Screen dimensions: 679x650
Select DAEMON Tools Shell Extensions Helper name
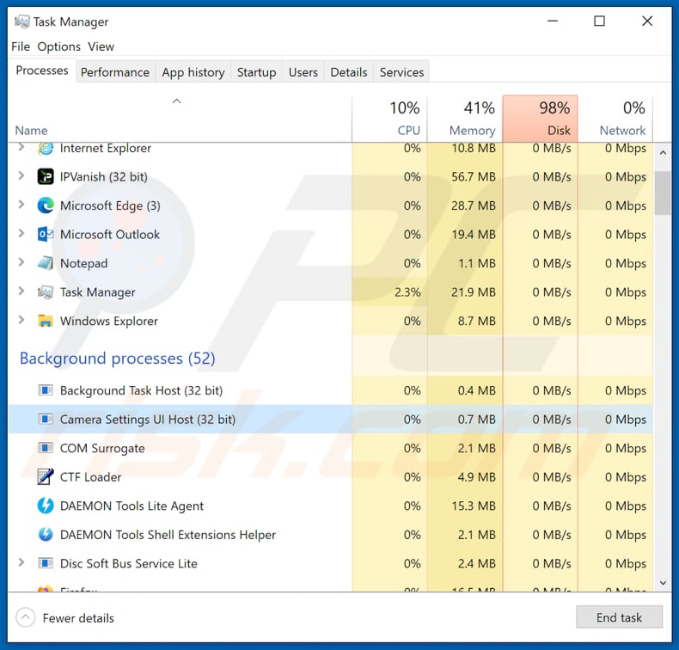click(168, 535)
